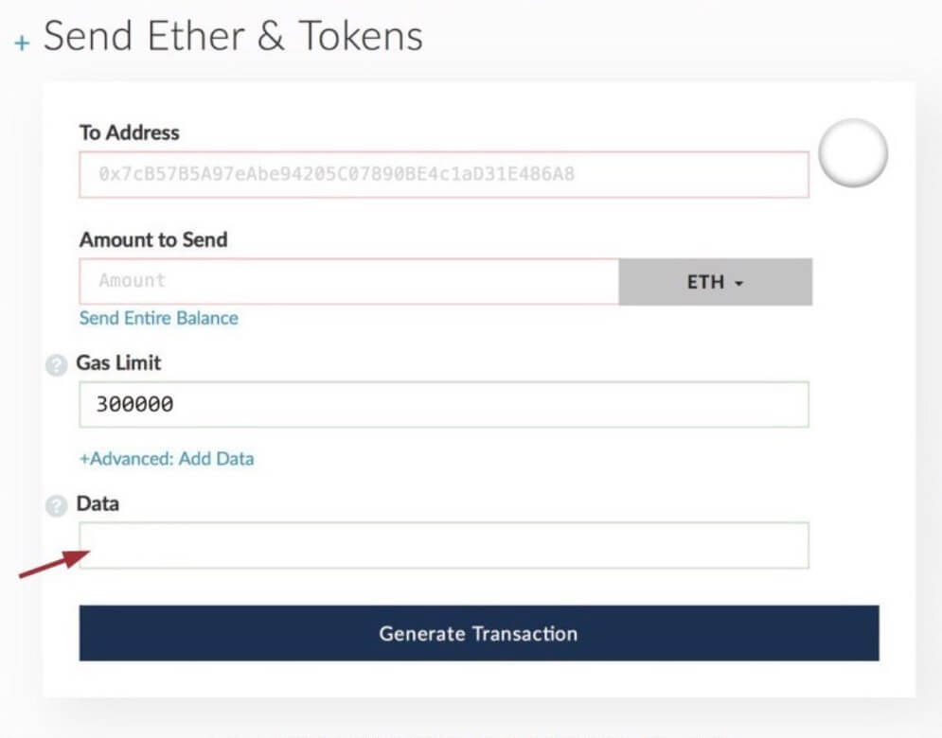Screen dimensions: 942x738
Task: Click the Gas Limit help question mark icon
Action: [57, 365]
